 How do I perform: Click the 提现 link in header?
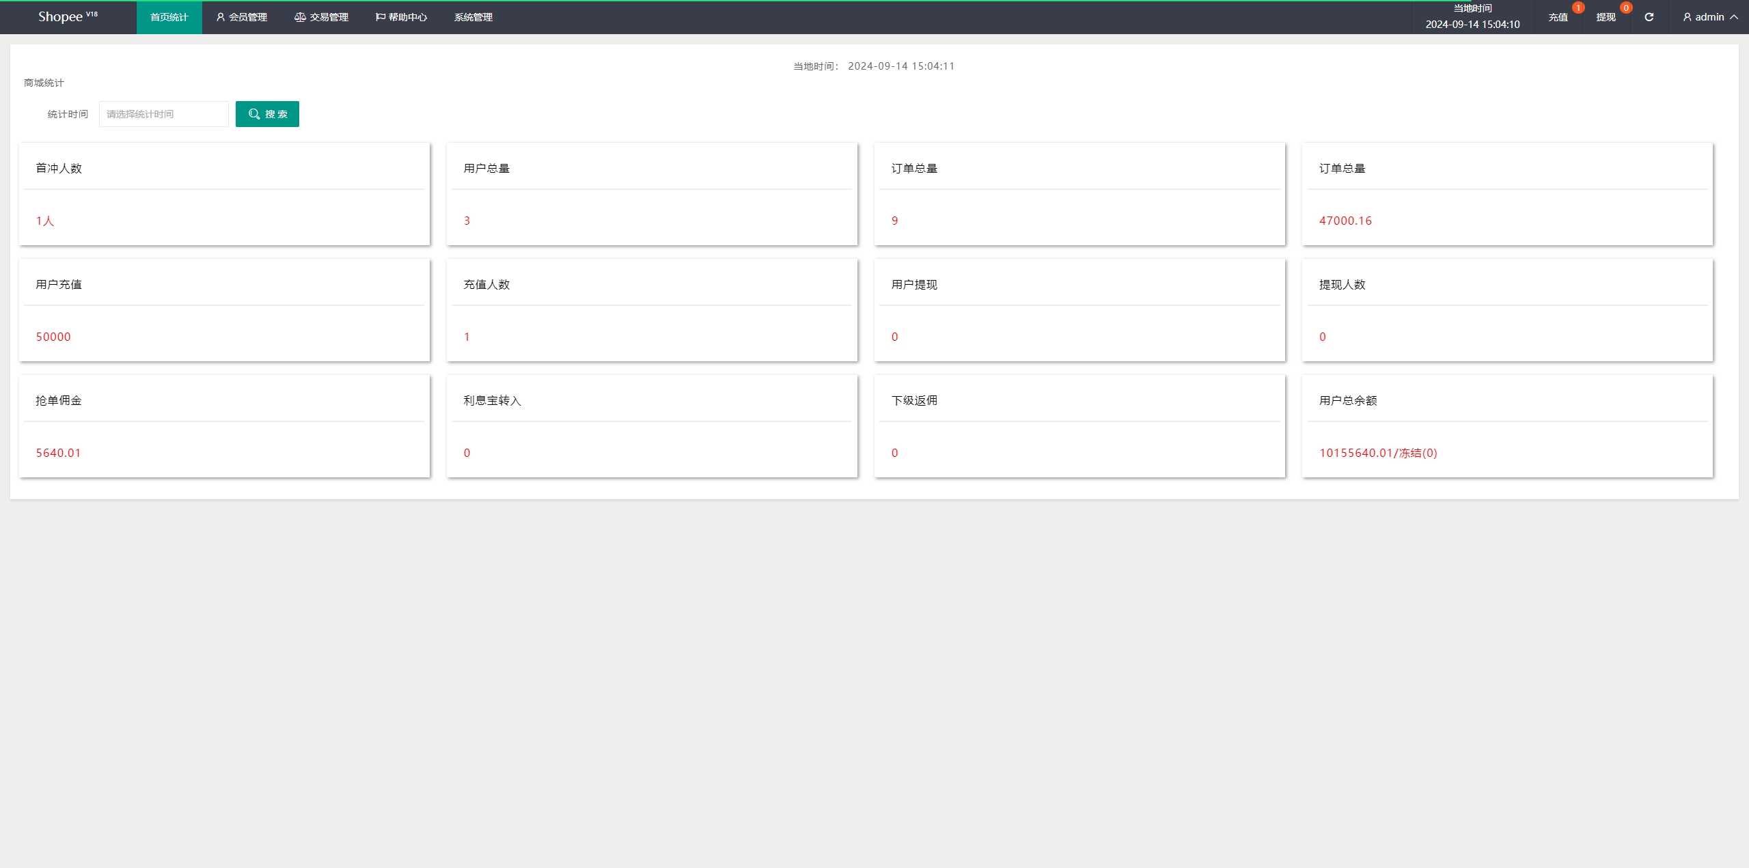click(1606, 18)
